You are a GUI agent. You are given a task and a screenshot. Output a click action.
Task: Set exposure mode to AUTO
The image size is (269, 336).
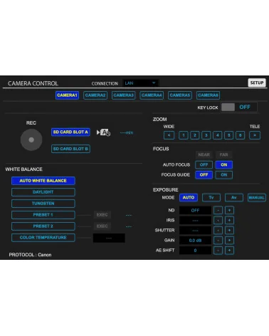(189, 197)
